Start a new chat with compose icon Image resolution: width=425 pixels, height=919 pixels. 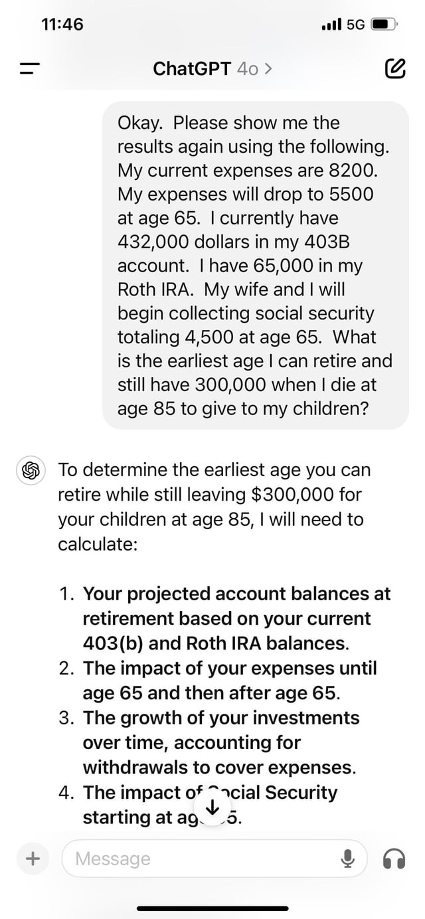(394, 68)
